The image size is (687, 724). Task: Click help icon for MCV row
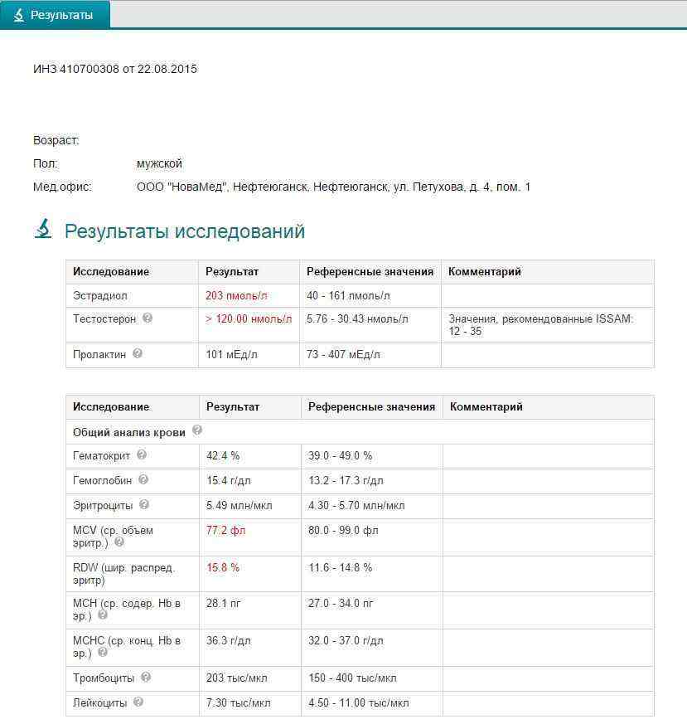point(119,542)
